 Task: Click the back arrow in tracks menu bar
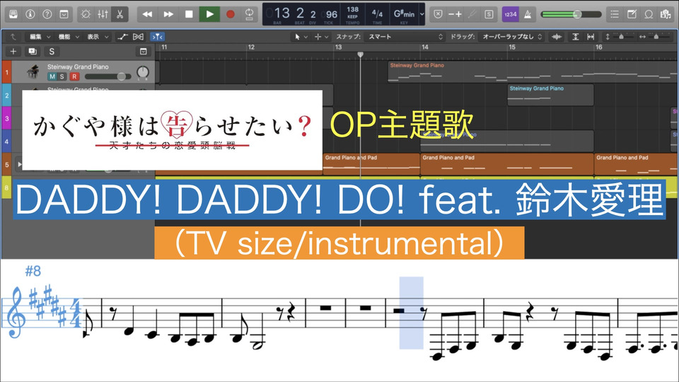coord(13,37)
